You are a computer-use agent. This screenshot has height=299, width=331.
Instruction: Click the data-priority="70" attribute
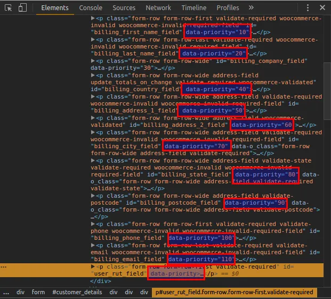(x=196, y=146)
